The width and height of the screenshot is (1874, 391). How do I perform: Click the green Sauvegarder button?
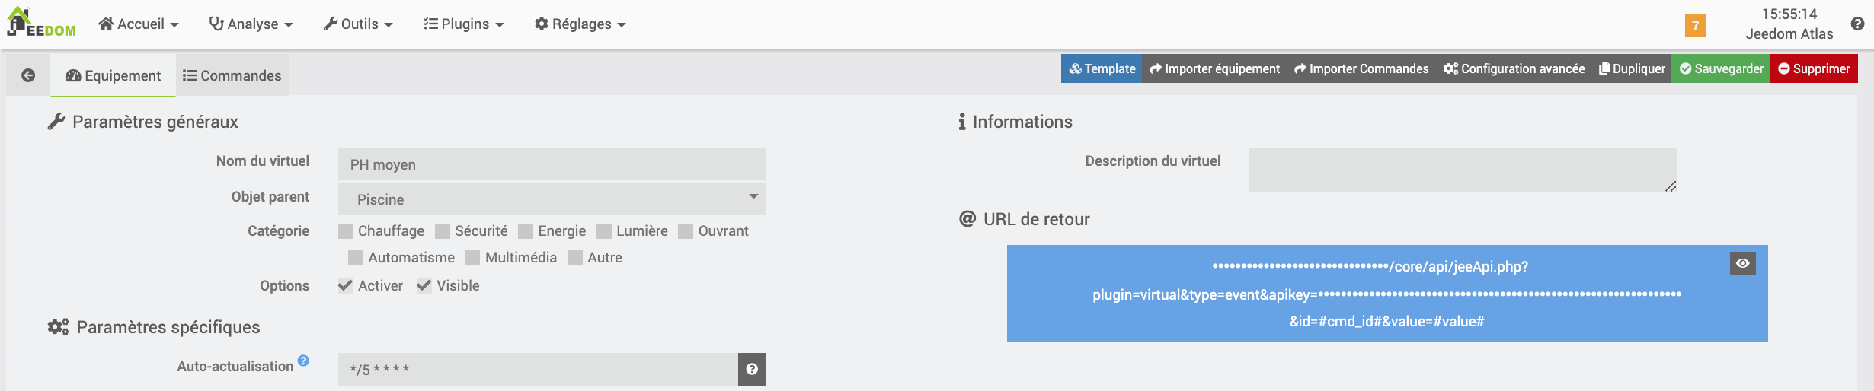pyautogui.click(x=1721, y=68)
